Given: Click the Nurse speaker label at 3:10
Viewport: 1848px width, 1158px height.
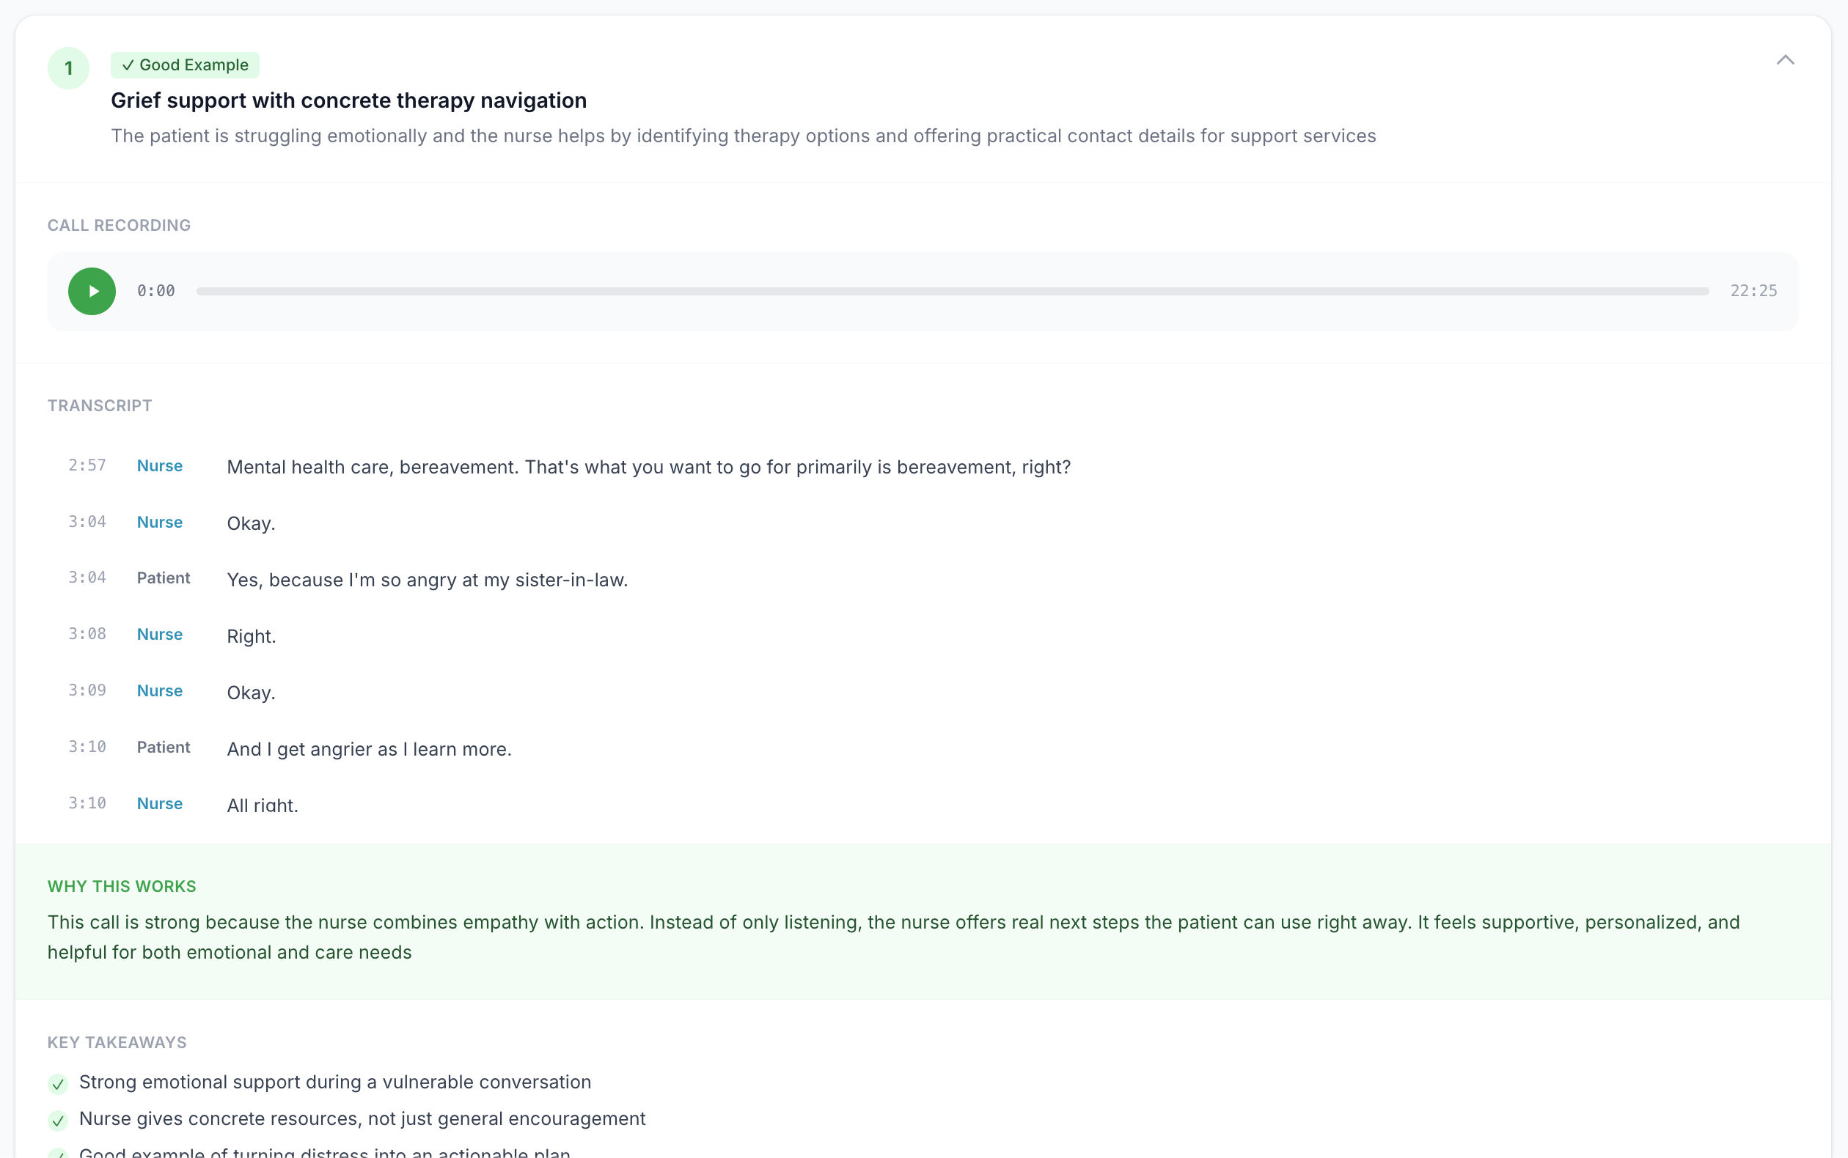Looking at the screenshot, I should click(159, 803).
